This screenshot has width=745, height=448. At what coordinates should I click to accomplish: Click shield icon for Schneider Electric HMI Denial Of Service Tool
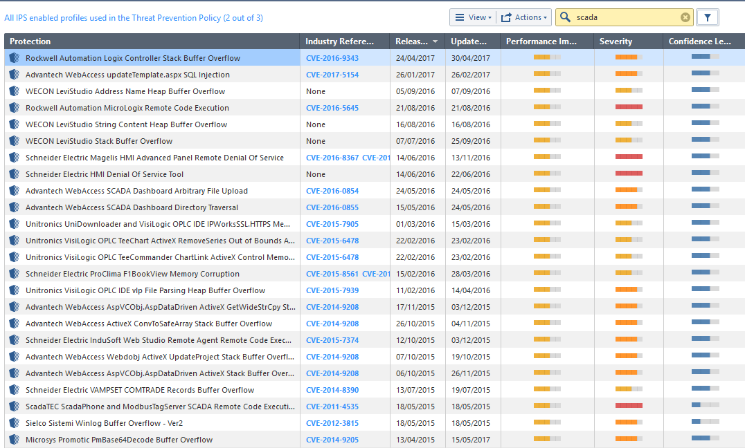click(15, 174)
